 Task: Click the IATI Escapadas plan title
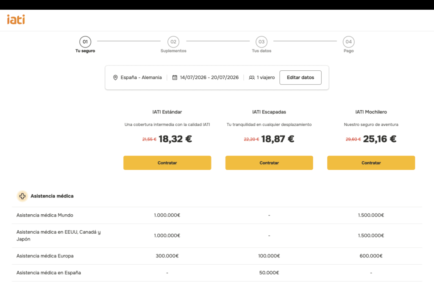[x=269, y=112]
